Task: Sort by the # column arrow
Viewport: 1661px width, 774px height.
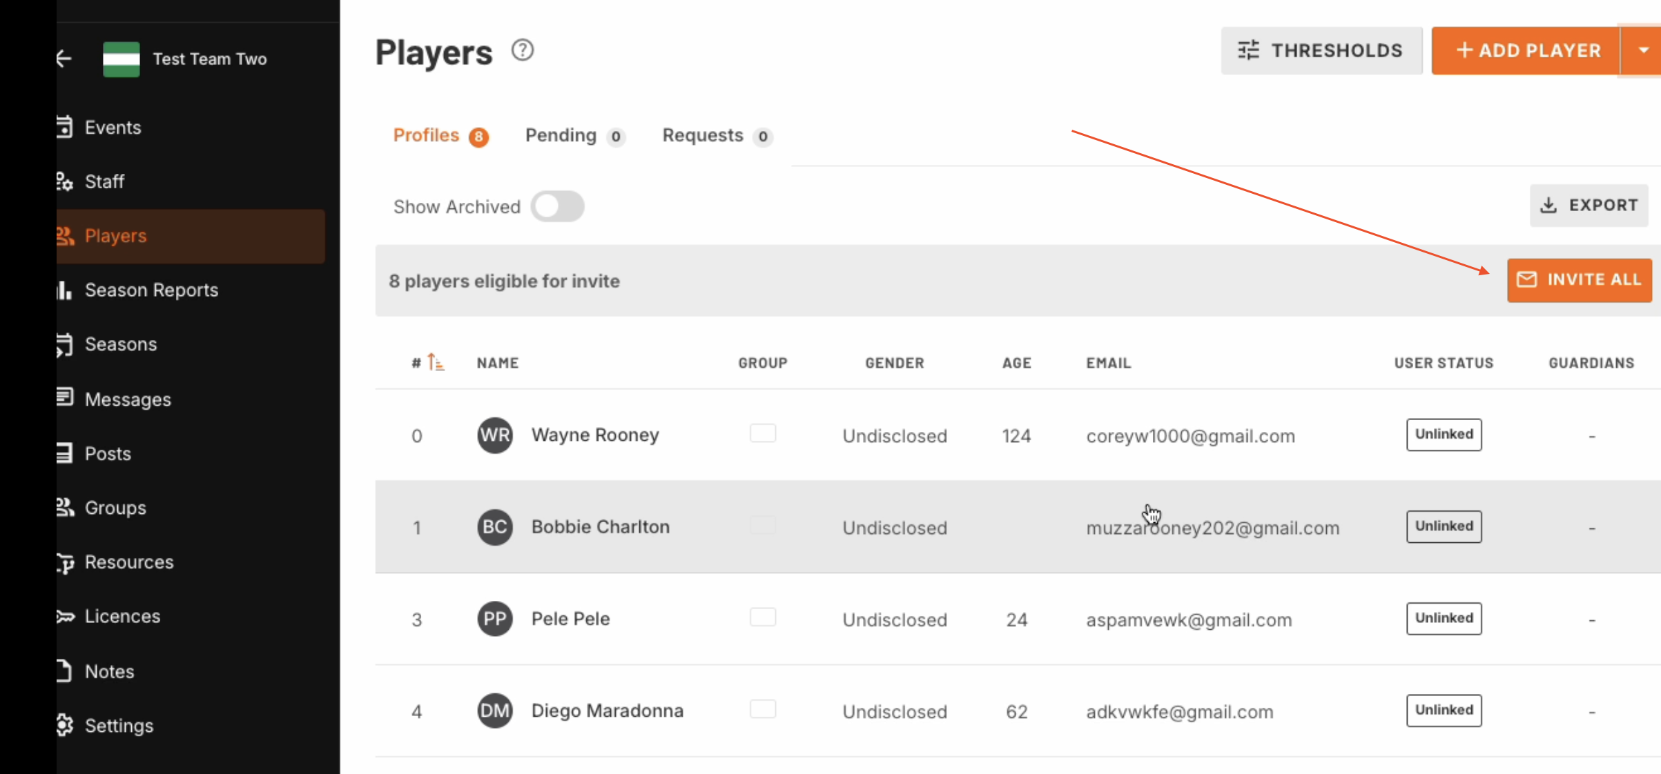Action: [x=435, y=362]
